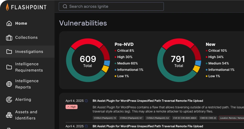The image size is (244, 129).
Task: Focus the Search across Ignite field
Action: pyautogui.click(x=111, y=6)
